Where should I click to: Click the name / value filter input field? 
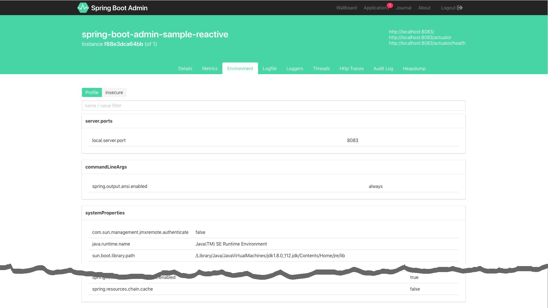click(x=274, y=105)
